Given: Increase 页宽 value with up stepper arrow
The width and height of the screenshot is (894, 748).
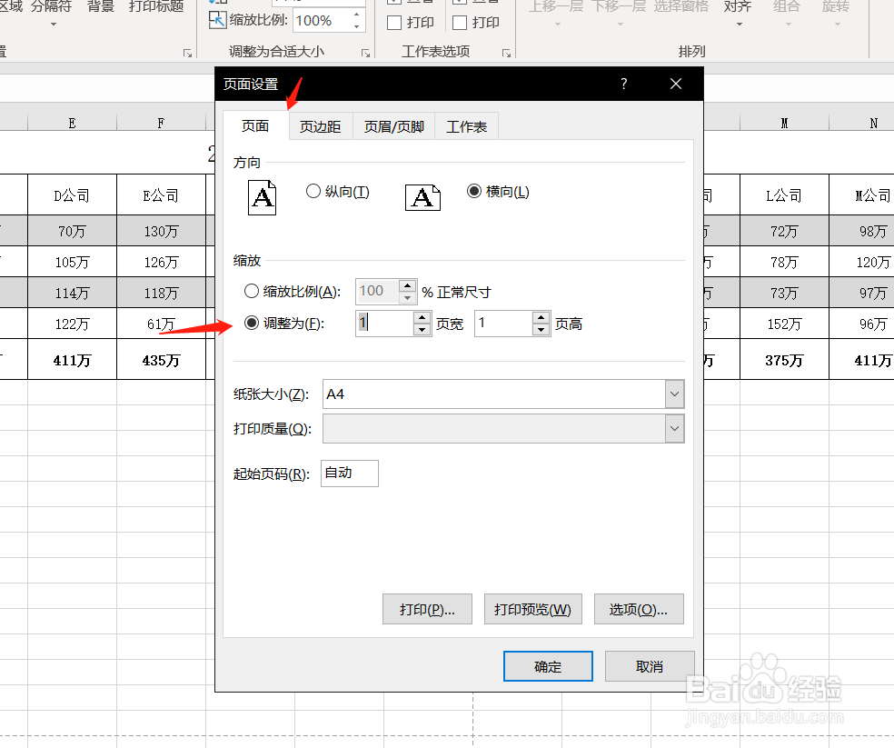Looking at the screenshot, I should (x=421, y=317).
